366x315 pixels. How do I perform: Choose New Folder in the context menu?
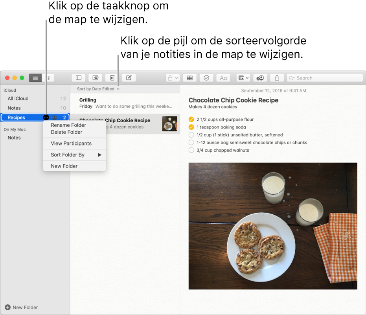pyautogui.click(x=64, y=166)
